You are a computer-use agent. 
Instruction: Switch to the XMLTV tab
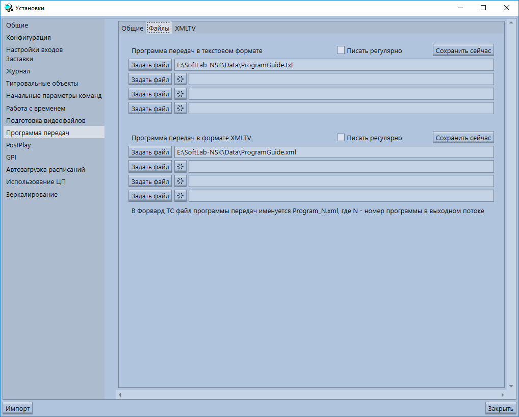coord(186,28)
